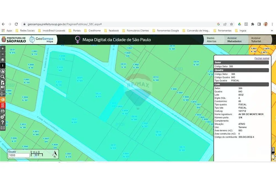Click the Escala scale input field
This screenshot has width=276, height=184.
coord(19,155)
